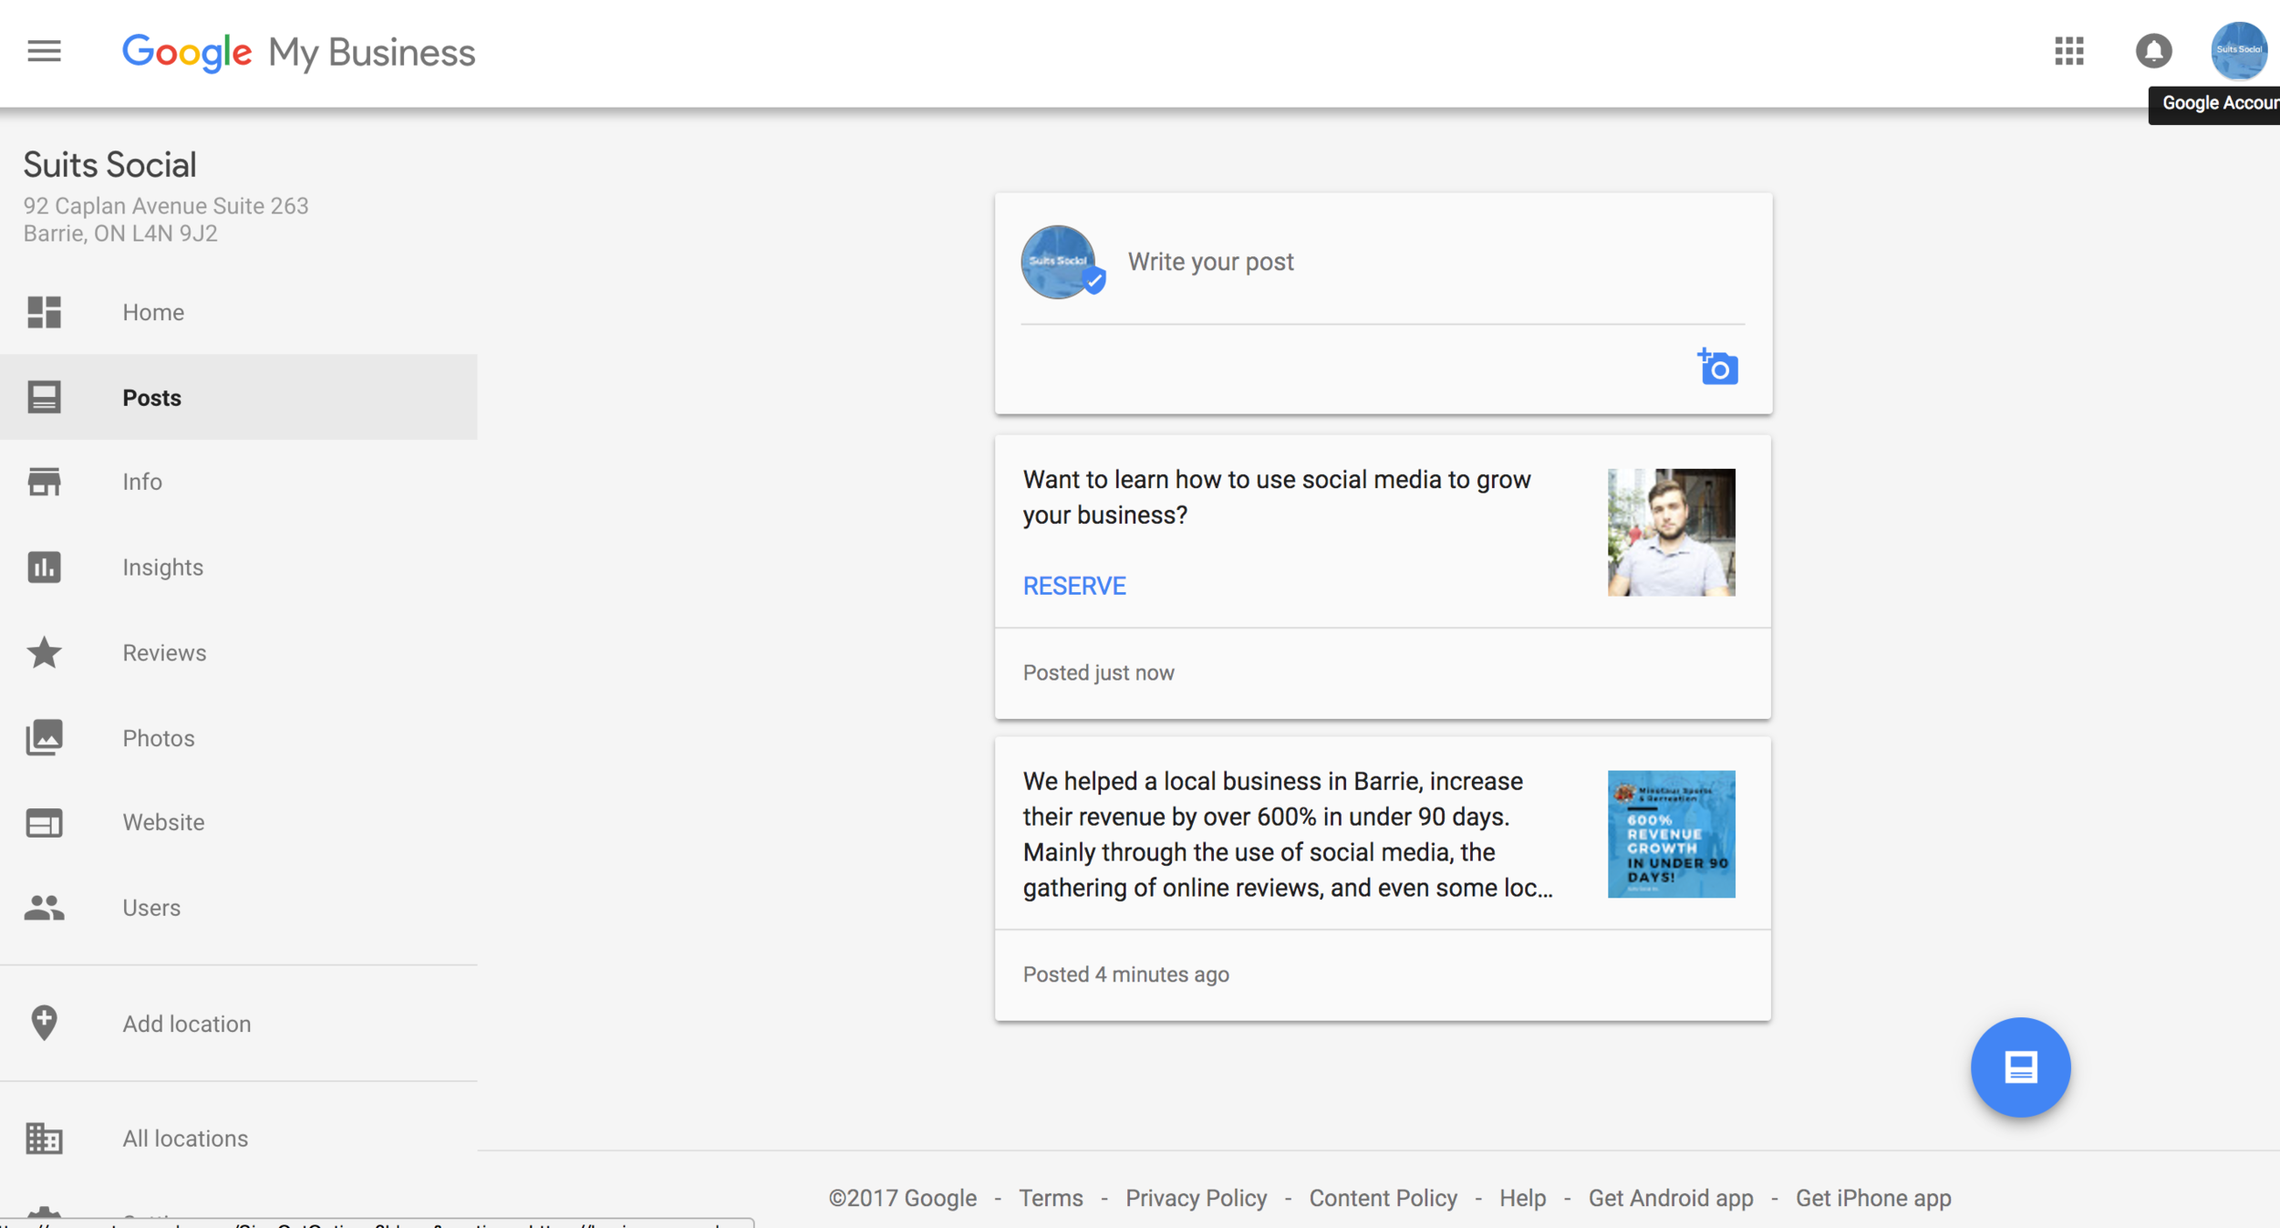Open the notifications bell
The image size is (2280, 1228).
(2153, 51)
